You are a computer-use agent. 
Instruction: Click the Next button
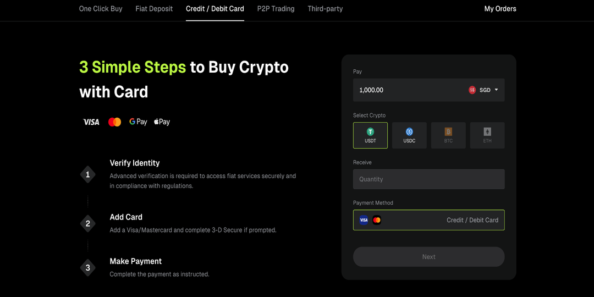[429, 257]
